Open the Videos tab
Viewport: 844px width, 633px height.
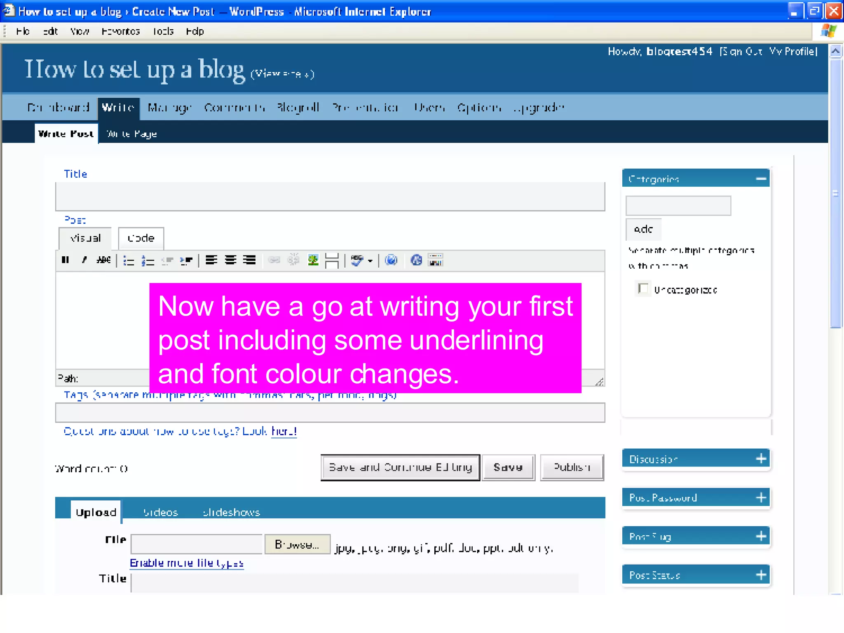pyautogui.click(x=160, y=512)
